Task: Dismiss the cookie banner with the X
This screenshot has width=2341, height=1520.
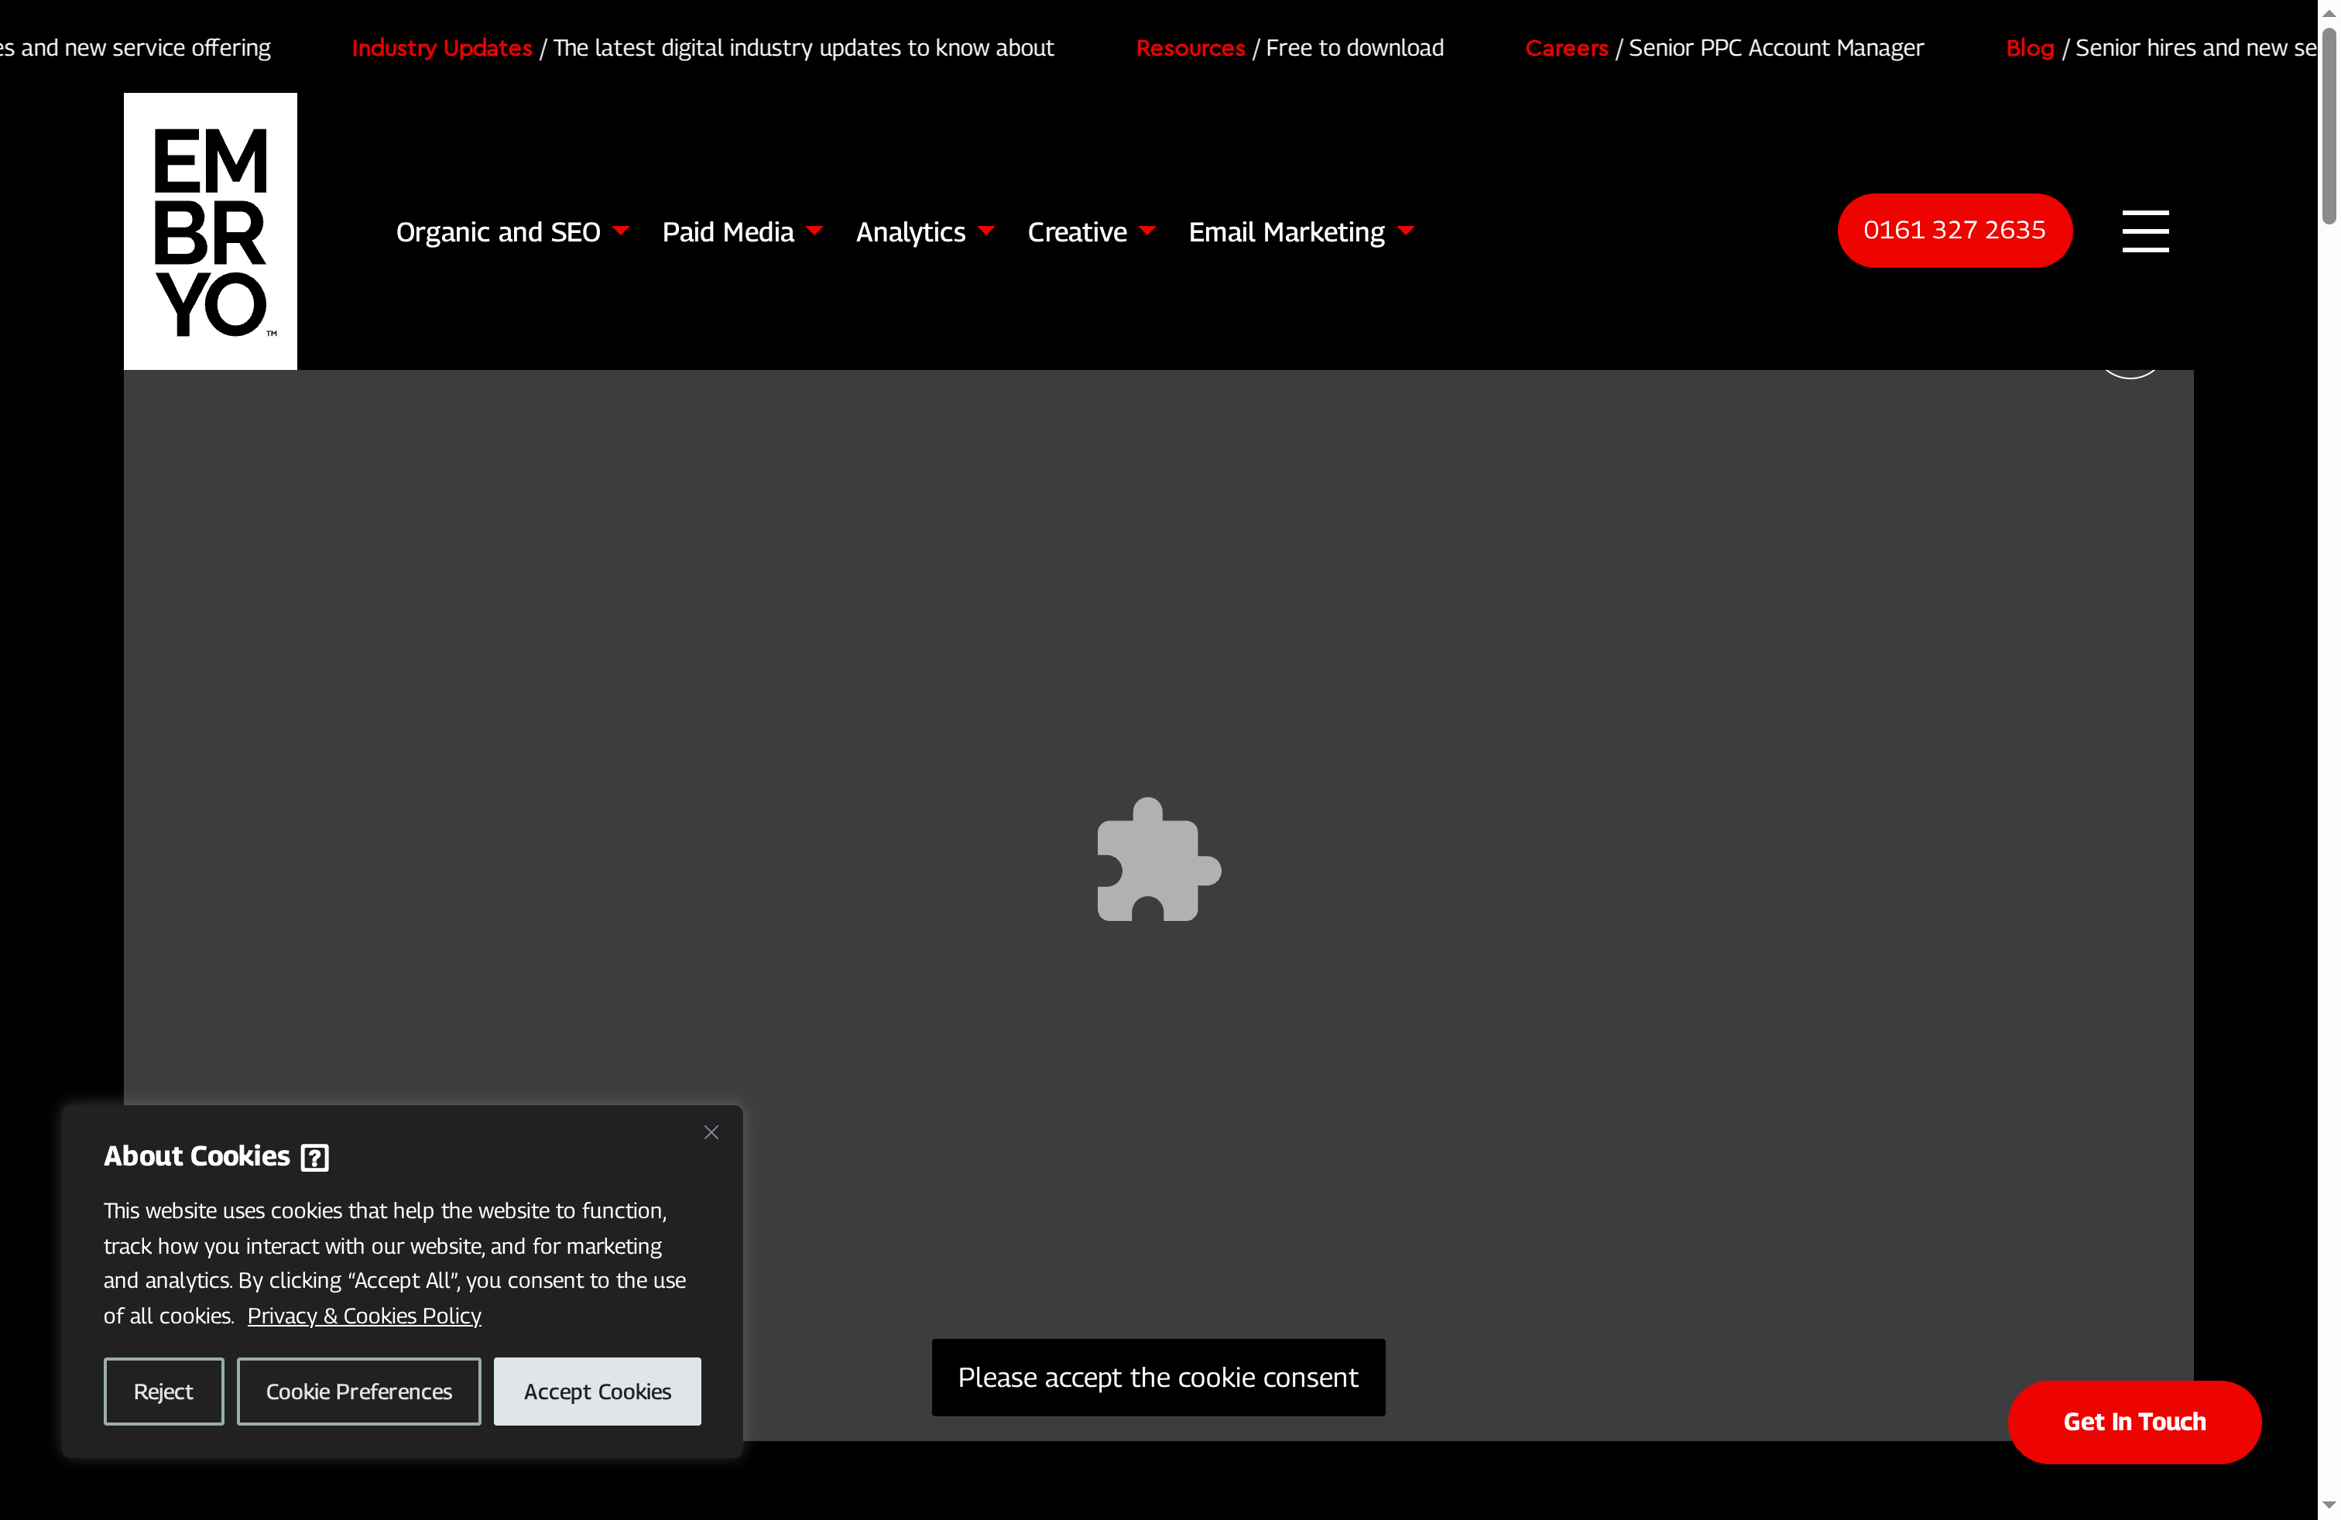Action: pyautogui.click(x=711, y=1131)
